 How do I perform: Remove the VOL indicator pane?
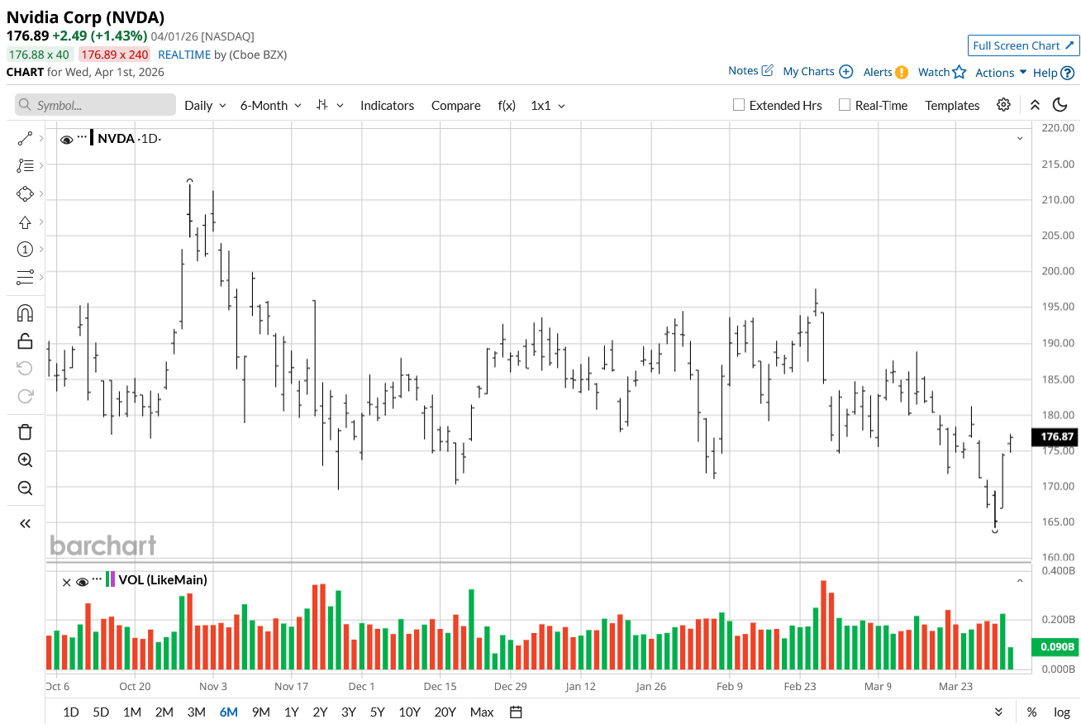point(67,582)
